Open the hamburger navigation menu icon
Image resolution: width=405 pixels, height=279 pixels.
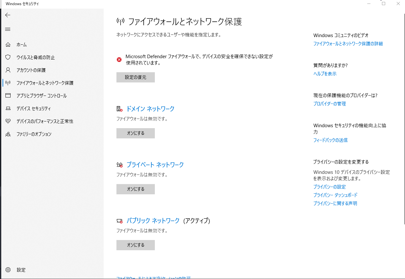tap(8, 29)
